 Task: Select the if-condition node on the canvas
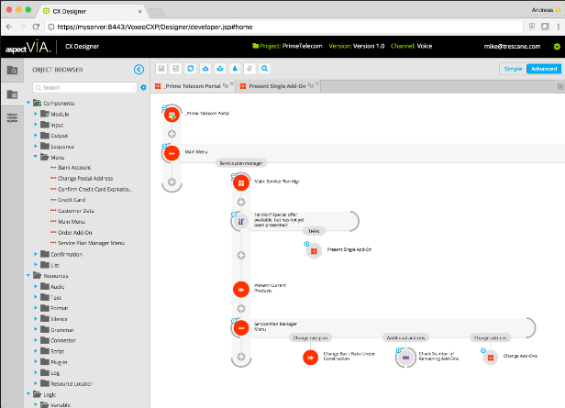[x=240, y=221]
